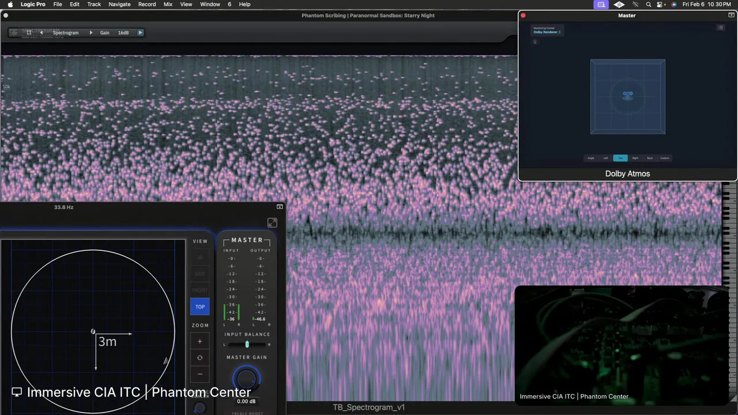Click the zoom in plus button
This screenshot has height=415, width=738.
[200, 341]
